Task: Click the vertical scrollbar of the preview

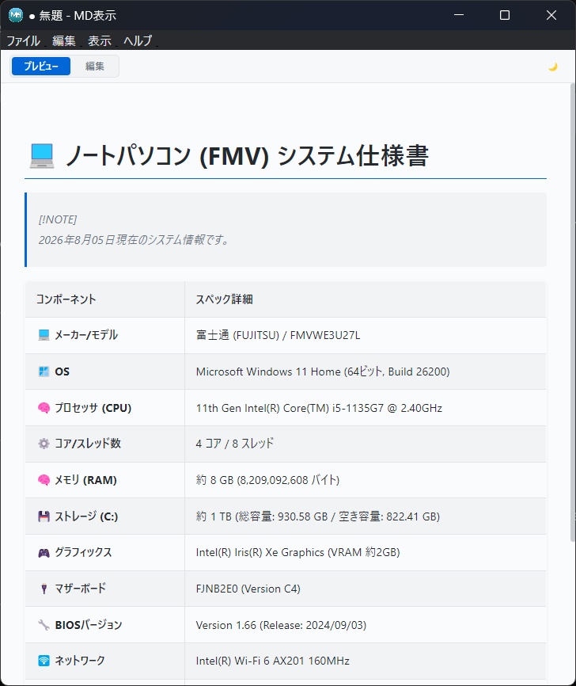Action: coord(573,313)
